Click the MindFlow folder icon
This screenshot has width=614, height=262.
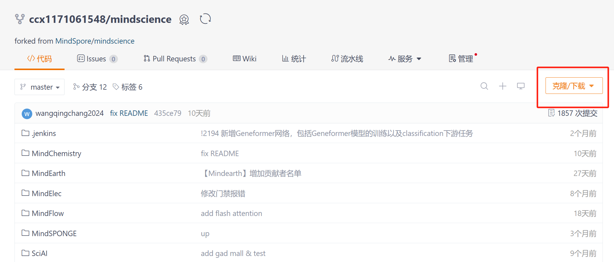tap(25, 213)
